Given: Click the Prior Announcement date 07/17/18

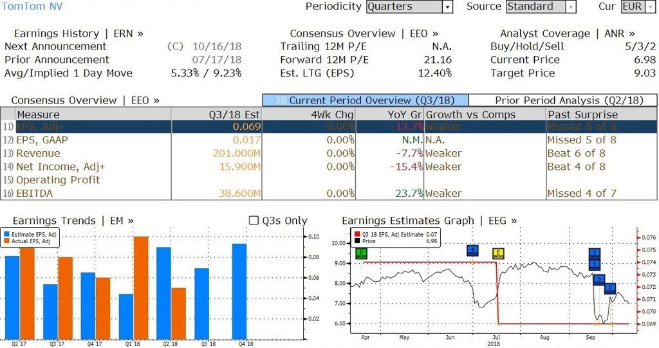Looking at the screenshot, I should [x=217, y=60].
